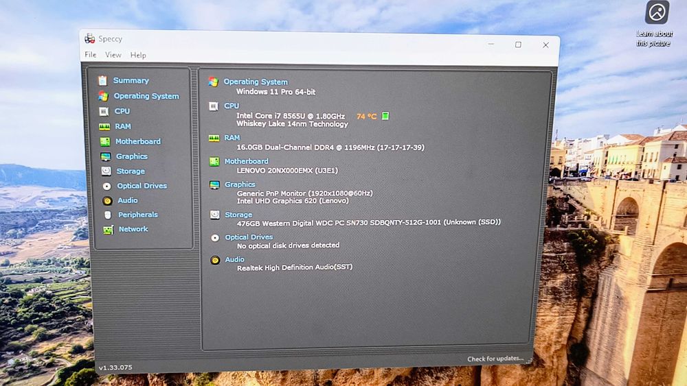
Task: Switch to the RAM section
Action: tap(123, 126)
